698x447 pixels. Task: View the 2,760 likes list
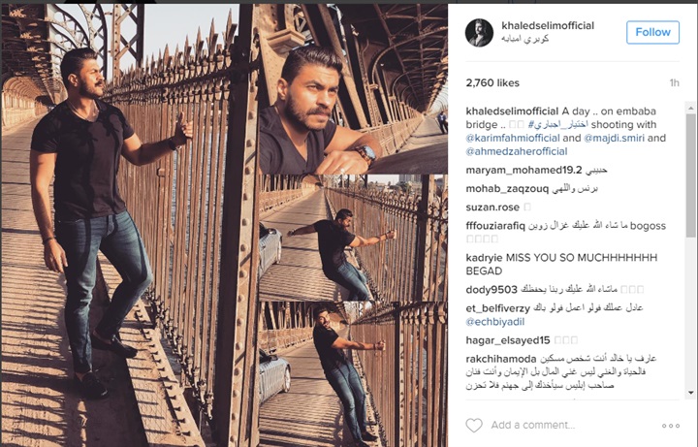click(x=492, y=82)
